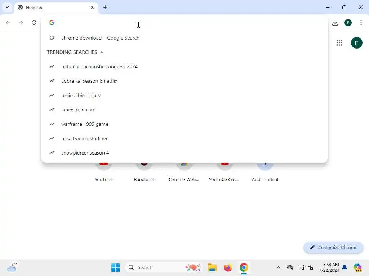The width and height of the screenshot is (369, 276).
Task: Minimize the Chrome window
Action: (327, 7)
